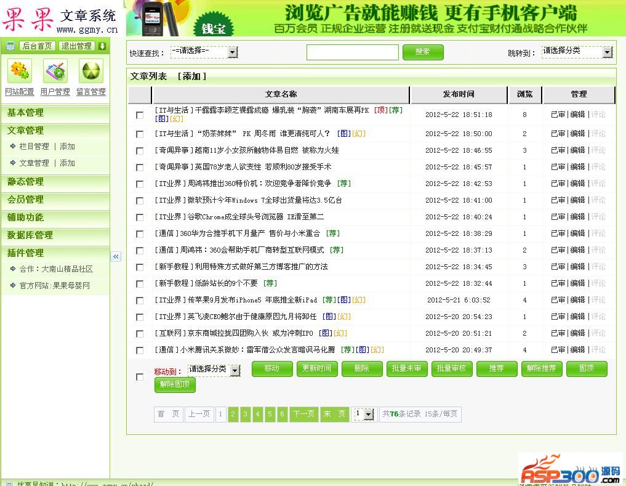Open the 快速查找 dropdown
Screen dimensions: 626x486
(x=204, y=52)
